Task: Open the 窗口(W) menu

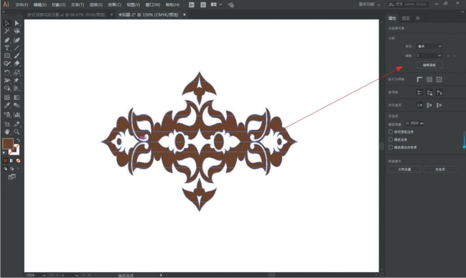Action: [153, 5]
